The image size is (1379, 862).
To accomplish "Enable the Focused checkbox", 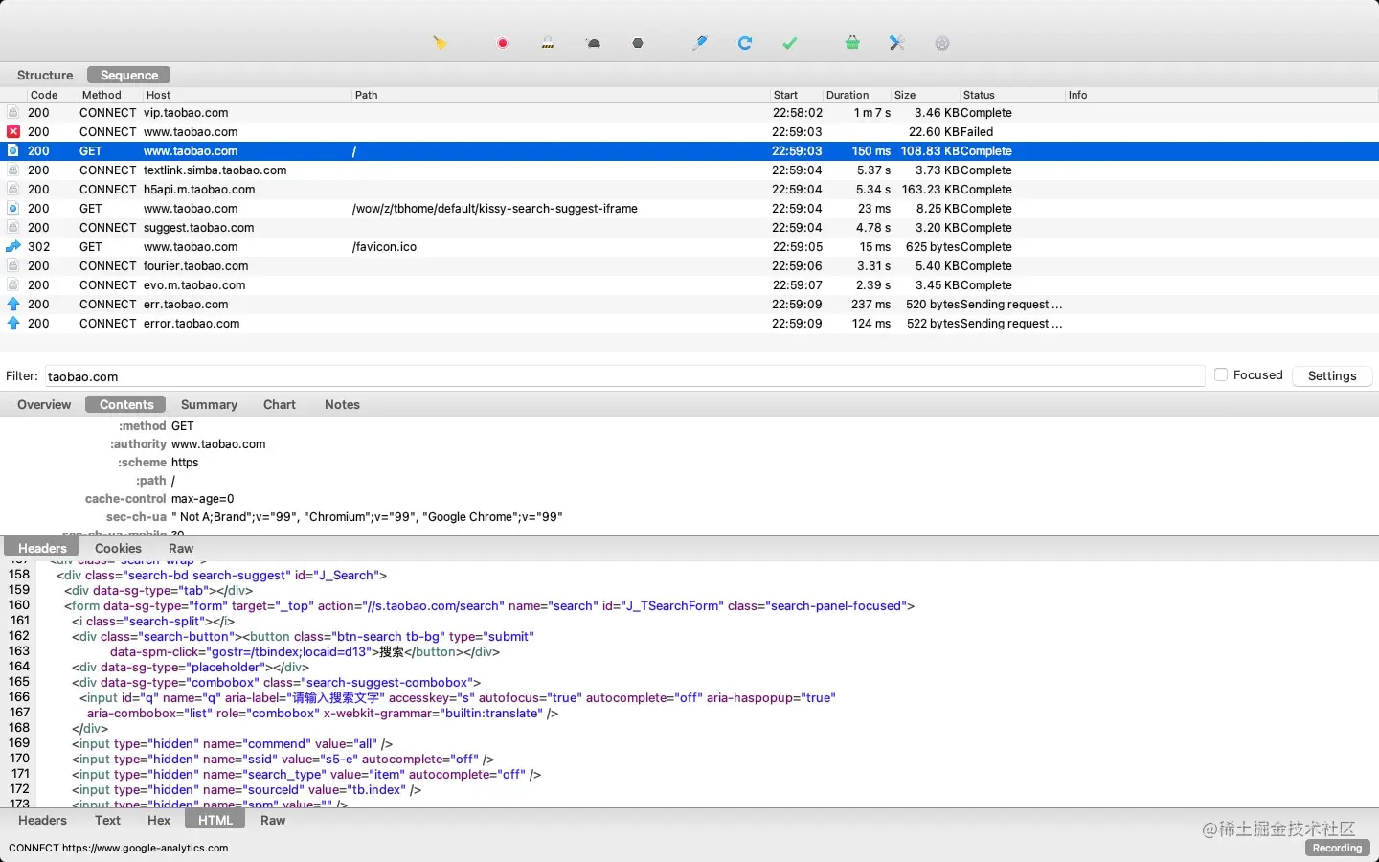I will (x=1221, y=375).
